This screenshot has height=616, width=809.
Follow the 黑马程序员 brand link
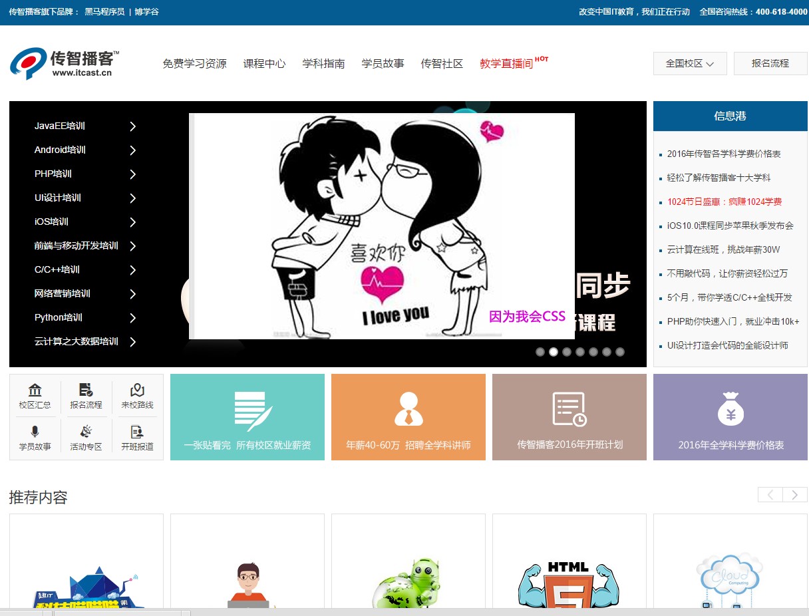pyautogui.click(x=104, y=12)
